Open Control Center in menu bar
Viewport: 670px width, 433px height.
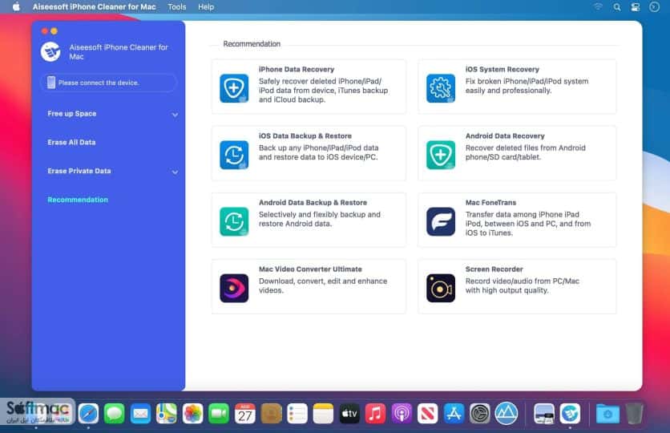(636, 7)
